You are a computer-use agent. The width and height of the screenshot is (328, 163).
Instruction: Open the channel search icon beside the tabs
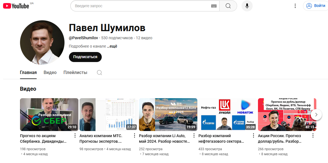[99, 72]
